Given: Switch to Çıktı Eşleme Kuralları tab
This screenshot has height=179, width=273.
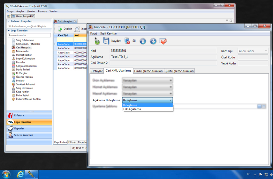Looking at the screenshot, I should 179,71.
